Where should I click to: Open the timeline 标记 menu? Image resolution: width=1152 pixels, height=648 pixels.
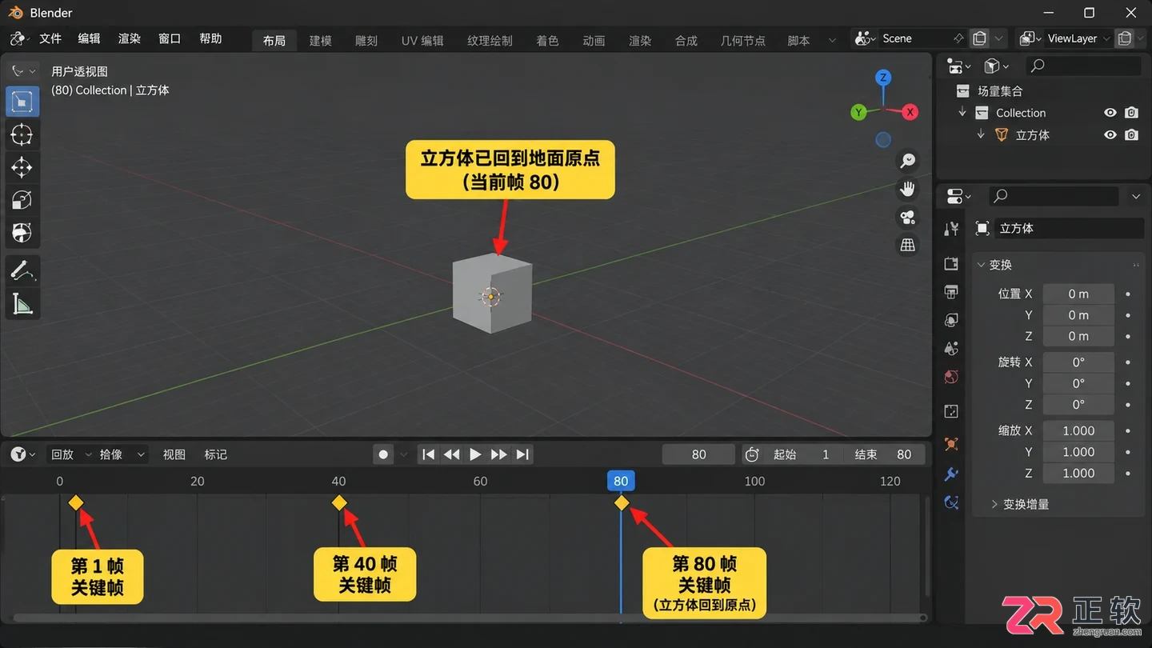216,454
